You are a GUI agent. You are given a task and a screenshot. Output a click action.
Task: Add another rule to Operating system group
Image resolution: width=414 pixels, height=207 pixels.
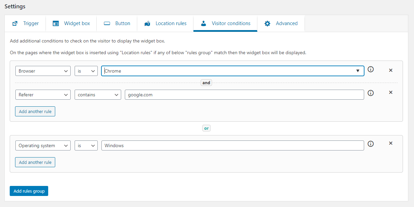click(x=35, y=162)
